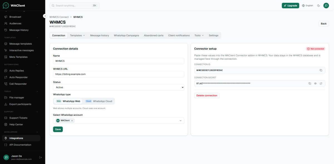
Task: Open the Export participants icon
Action: [x=6, y=104]
